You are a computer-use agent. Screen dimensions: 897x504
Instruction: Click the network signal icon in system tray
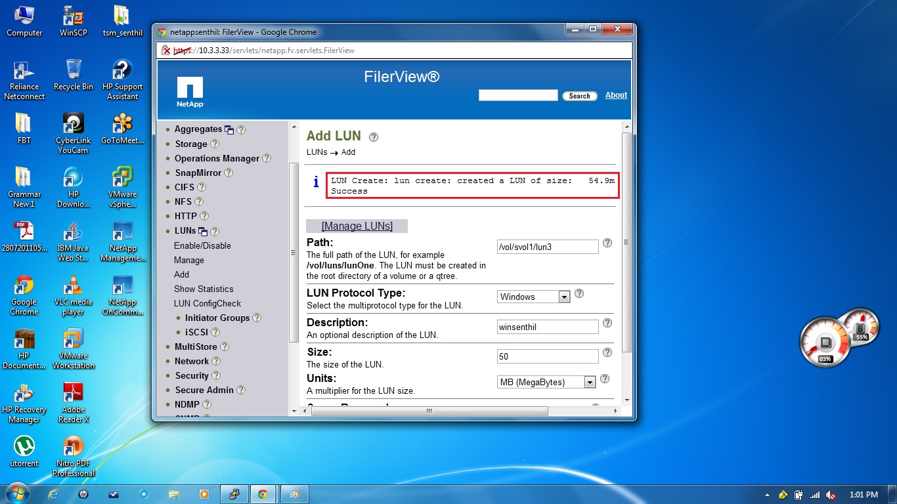click(x=815, y=494)
